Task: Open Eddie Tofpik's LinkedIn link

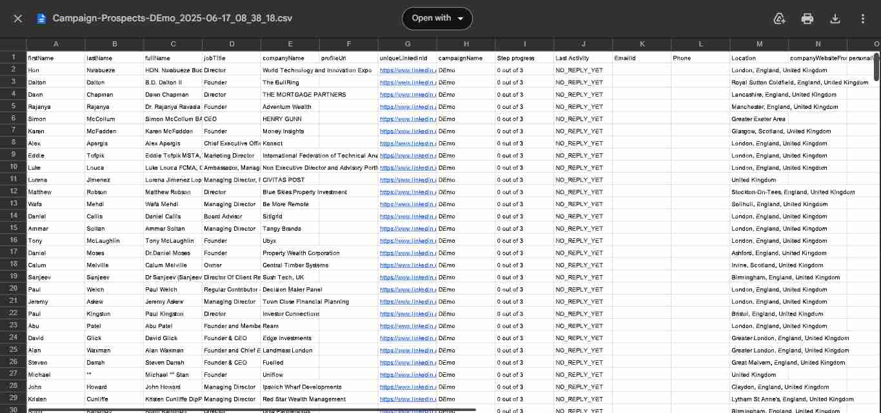Action: [408, 155]
